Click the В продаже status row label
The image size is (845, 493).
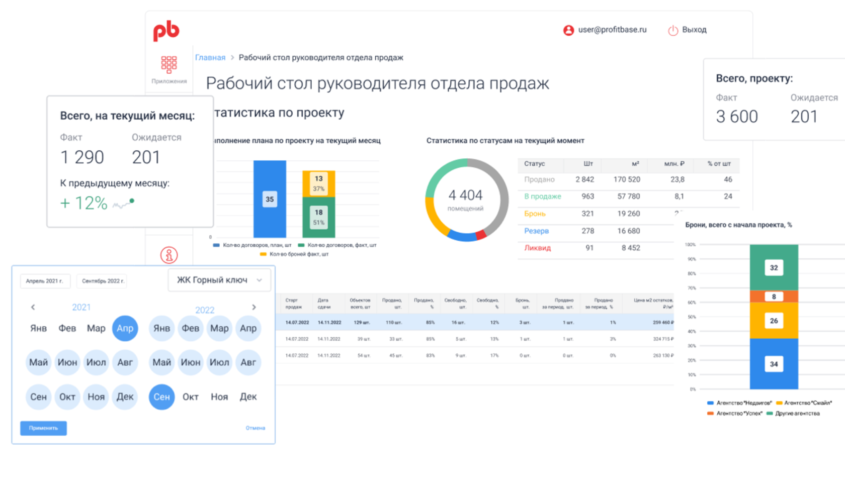click(x=543, y=196)
